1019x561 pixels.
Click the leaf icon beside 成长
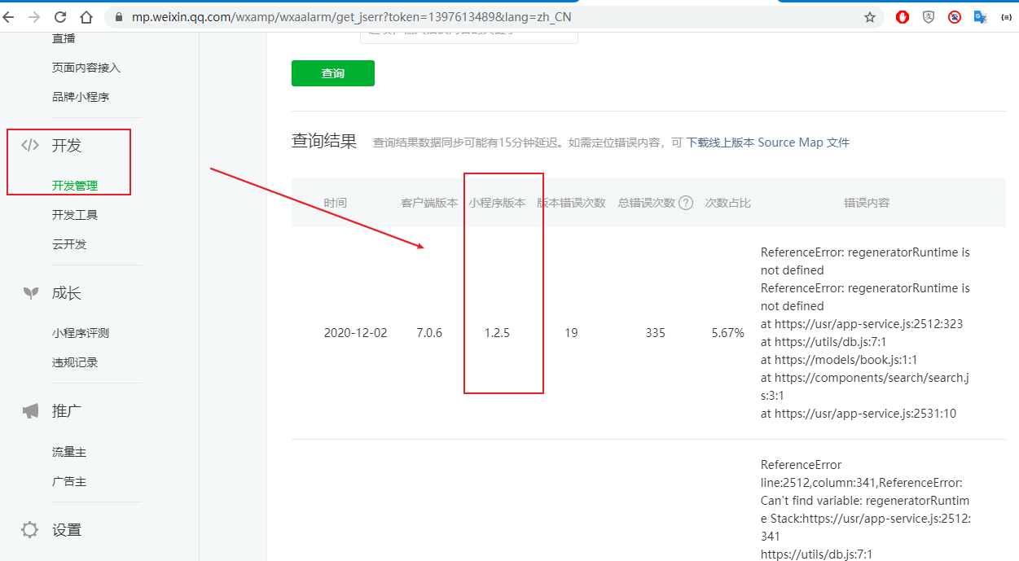tap(31, 293)
